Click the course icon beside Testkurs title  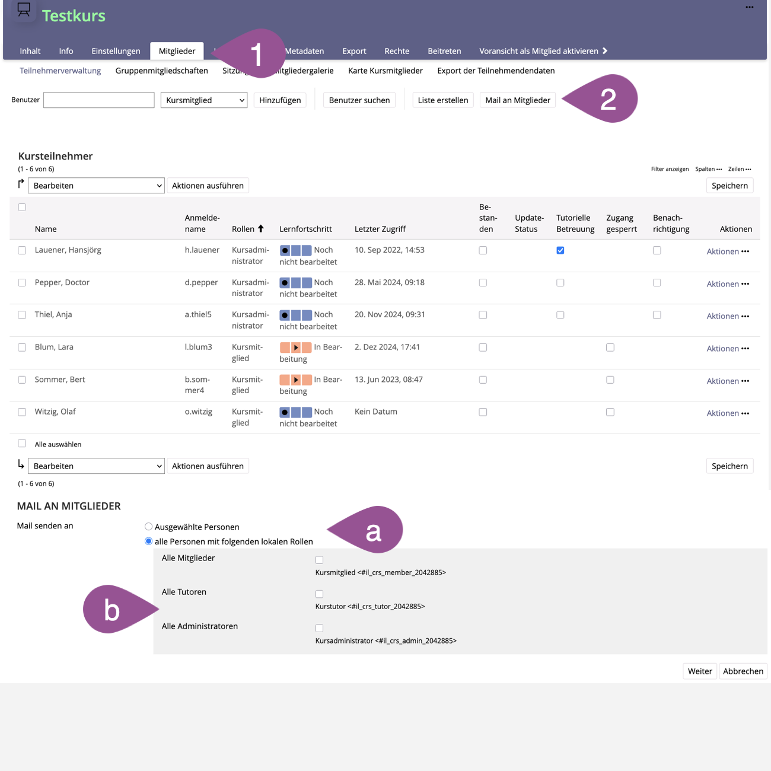click(24, 10)
